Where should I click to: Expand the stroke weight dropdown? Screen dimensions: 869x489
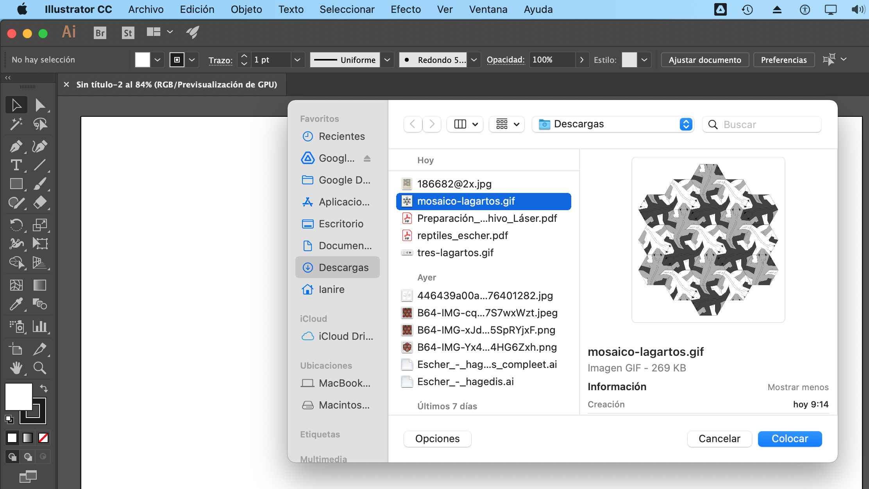pyautogui.click(x=297, y=60)
